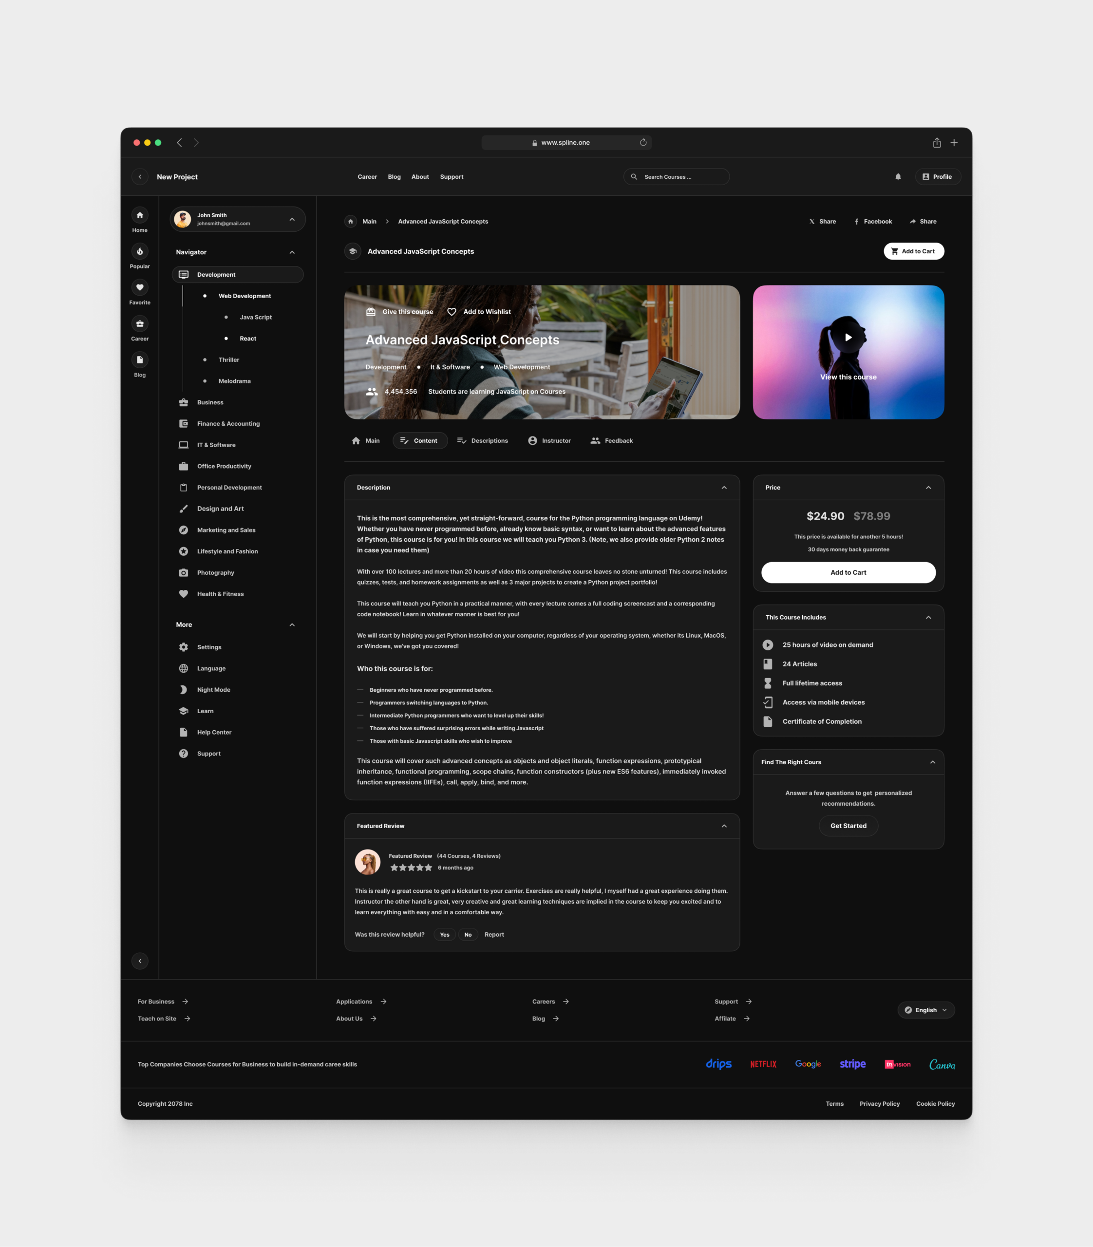Expand John Smith account dropdown
The height and width of the screenshot is (1247, 1093).
click(292, 220)
